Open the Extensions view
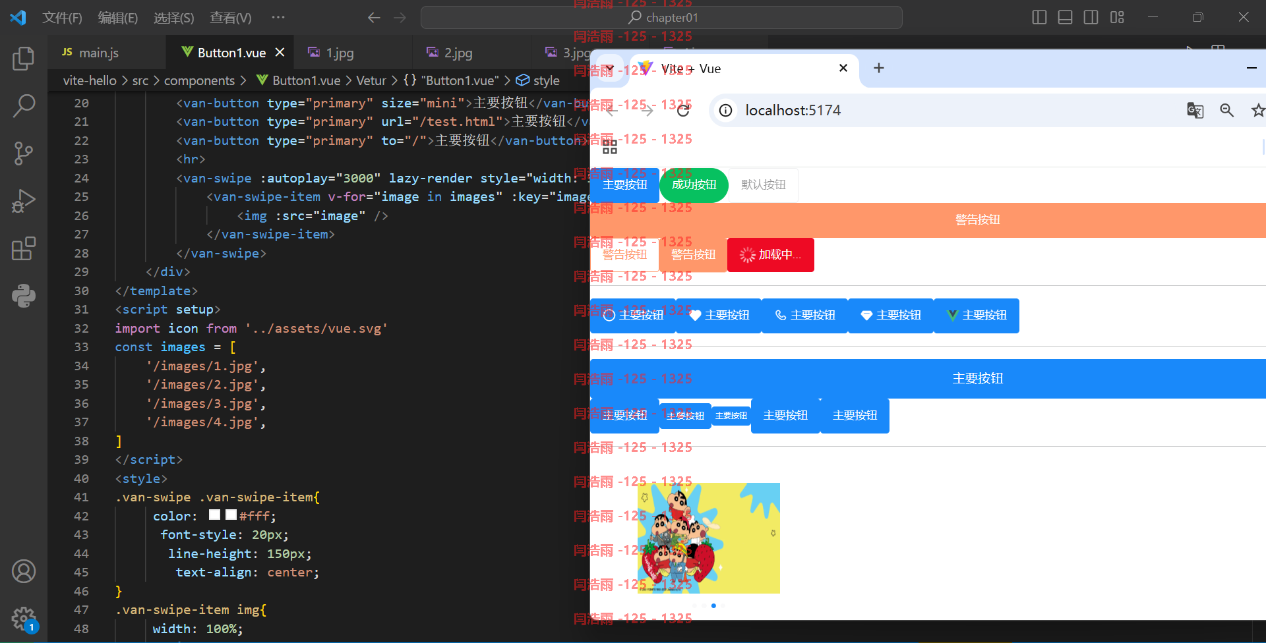 pyautogui.click(x=24, y=248)
